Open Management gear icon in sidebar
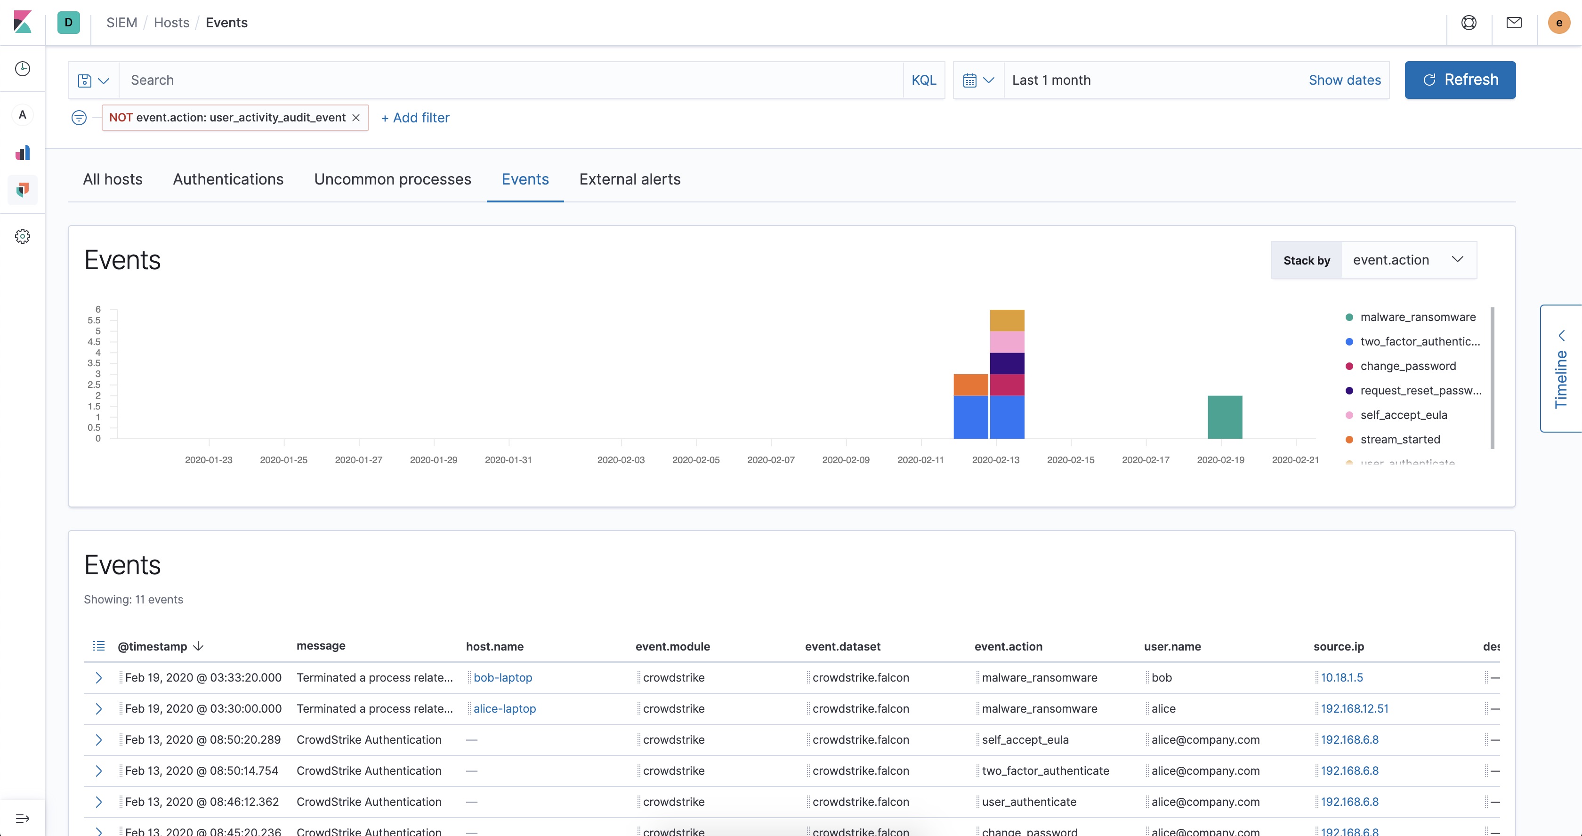This screenshot has height=836, width=1582. click(x=23, y=236)
